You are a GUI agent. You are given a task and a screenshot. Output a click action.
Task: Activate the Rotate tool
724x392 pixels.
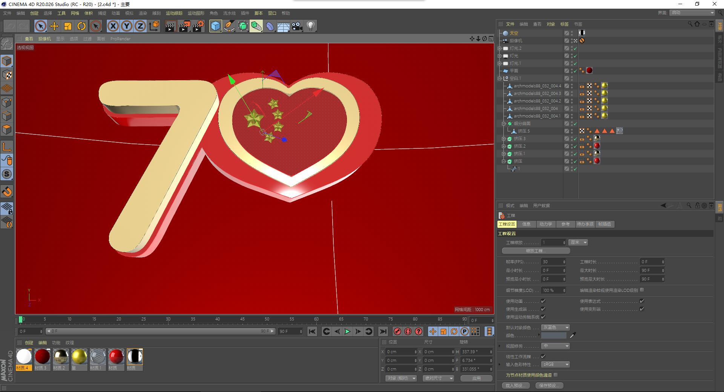pos(81,26)
